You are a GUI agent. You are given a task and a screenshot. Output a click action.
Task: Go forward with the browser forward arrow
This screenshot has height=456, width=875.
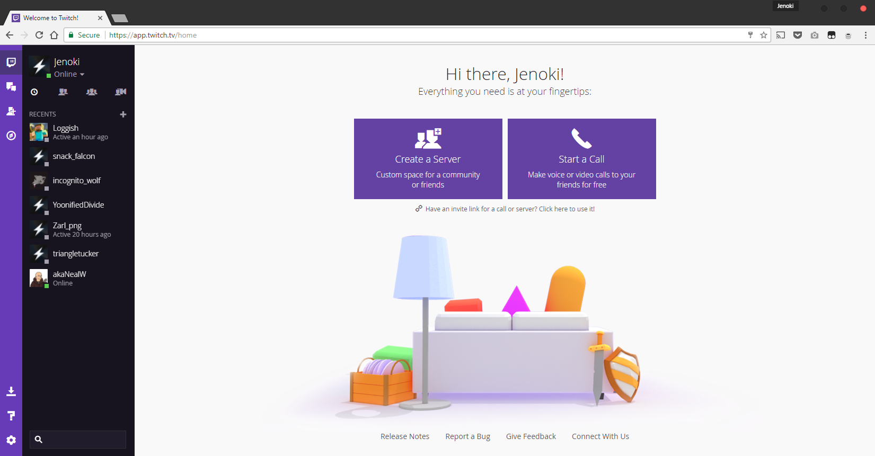click(x=24, y=35)
